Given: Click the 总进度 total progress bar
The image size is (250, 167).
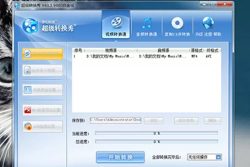Looking at the screenshot, I should coord(156,141).
